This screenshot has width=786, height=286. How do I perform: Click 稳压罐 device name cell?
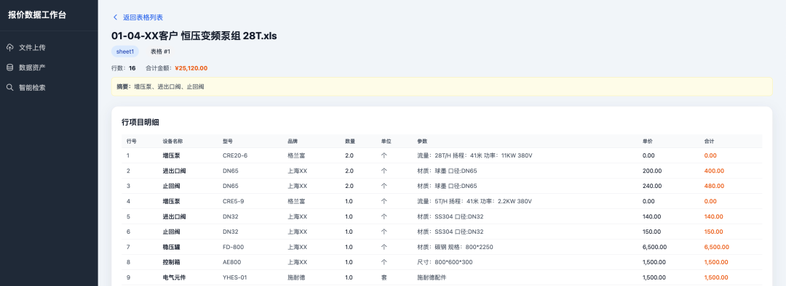(x=171, y=247)
